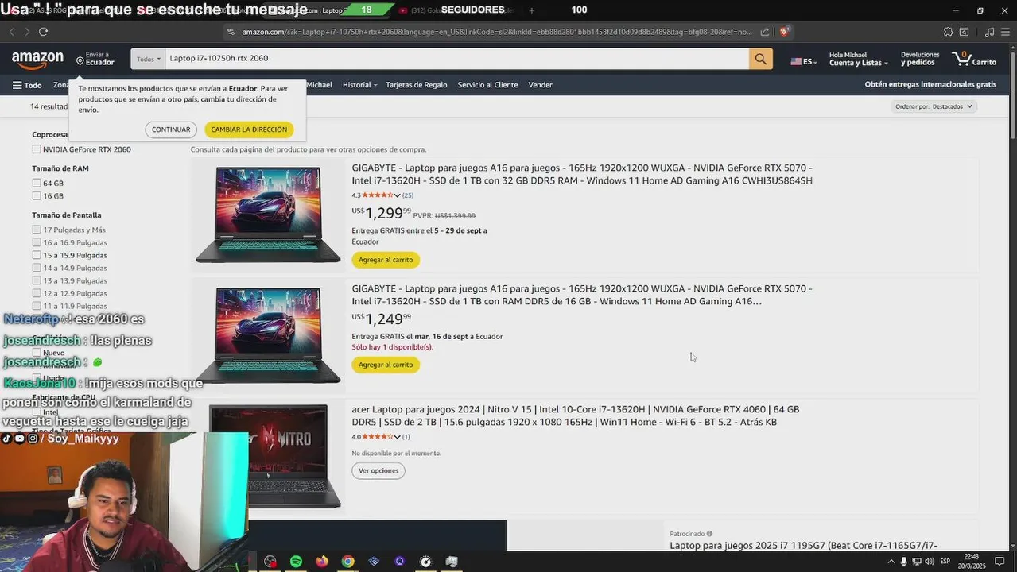Open the (25) reviews count link

coord(408,195)
